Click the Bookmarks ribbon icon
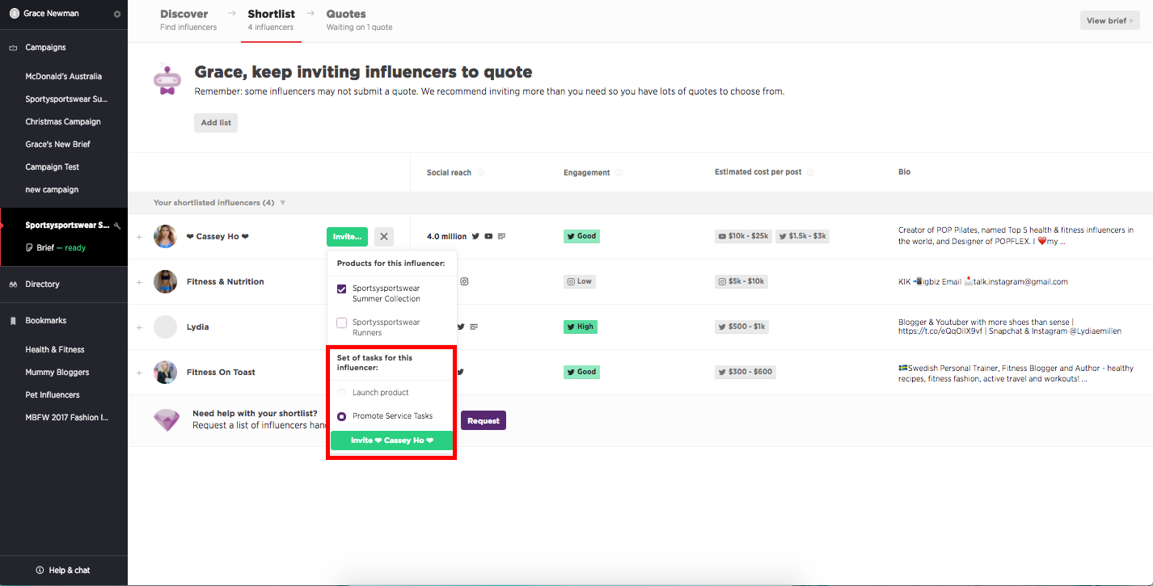Screen dimensions: 1153x586 (13, 321)
